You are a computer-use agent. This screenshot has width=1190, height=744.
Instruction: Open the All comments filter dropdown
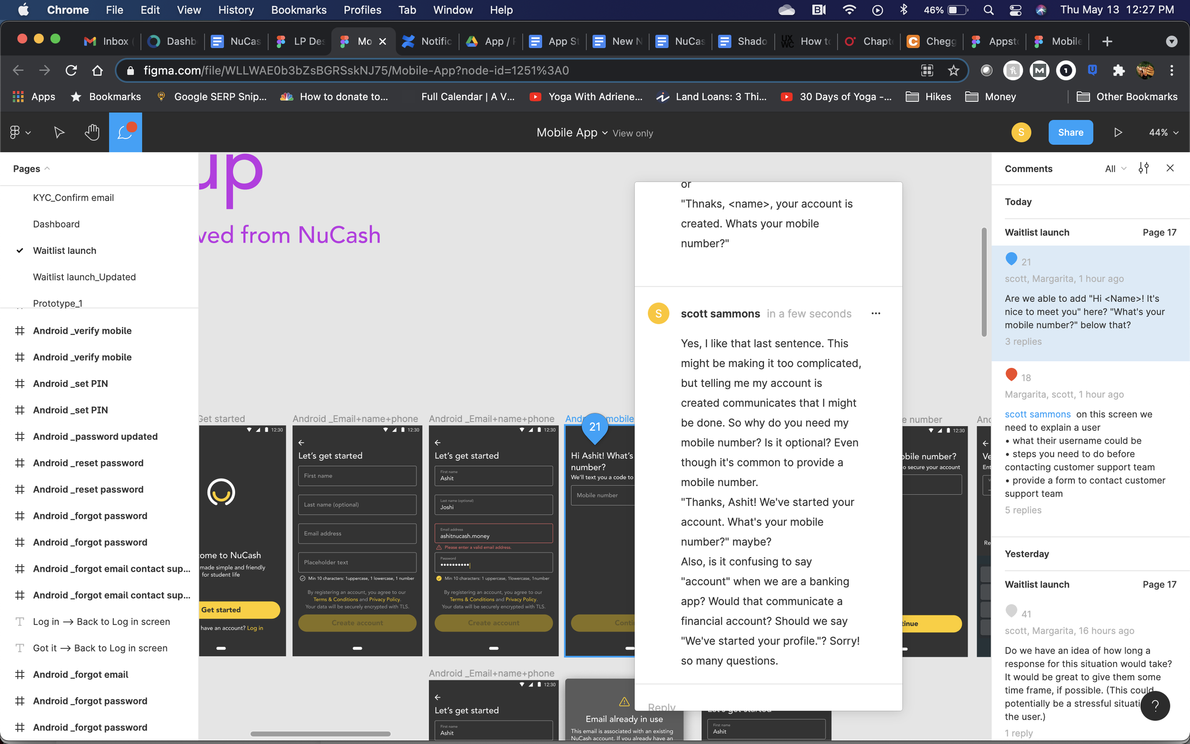1115,169
